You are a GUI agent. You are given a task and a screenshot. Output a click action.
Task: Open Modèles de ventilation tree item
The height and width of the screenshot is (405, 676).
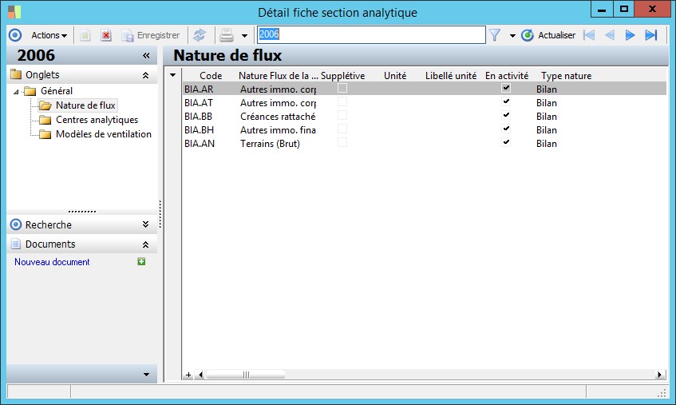[x=95, y=134]
